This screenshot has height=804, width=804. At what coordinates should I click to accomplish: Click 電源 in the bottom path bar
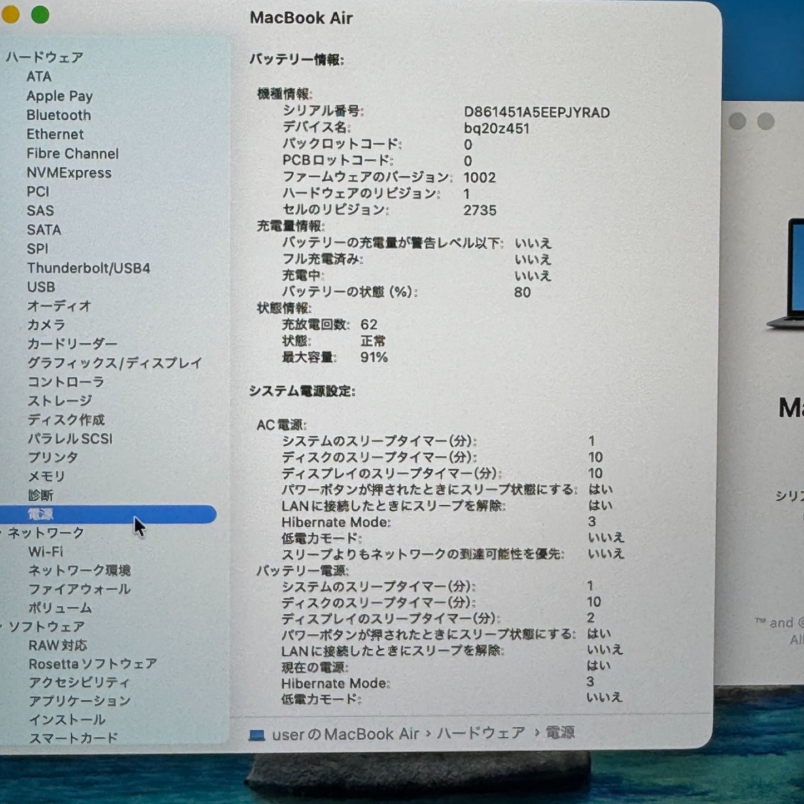(560, 732)
